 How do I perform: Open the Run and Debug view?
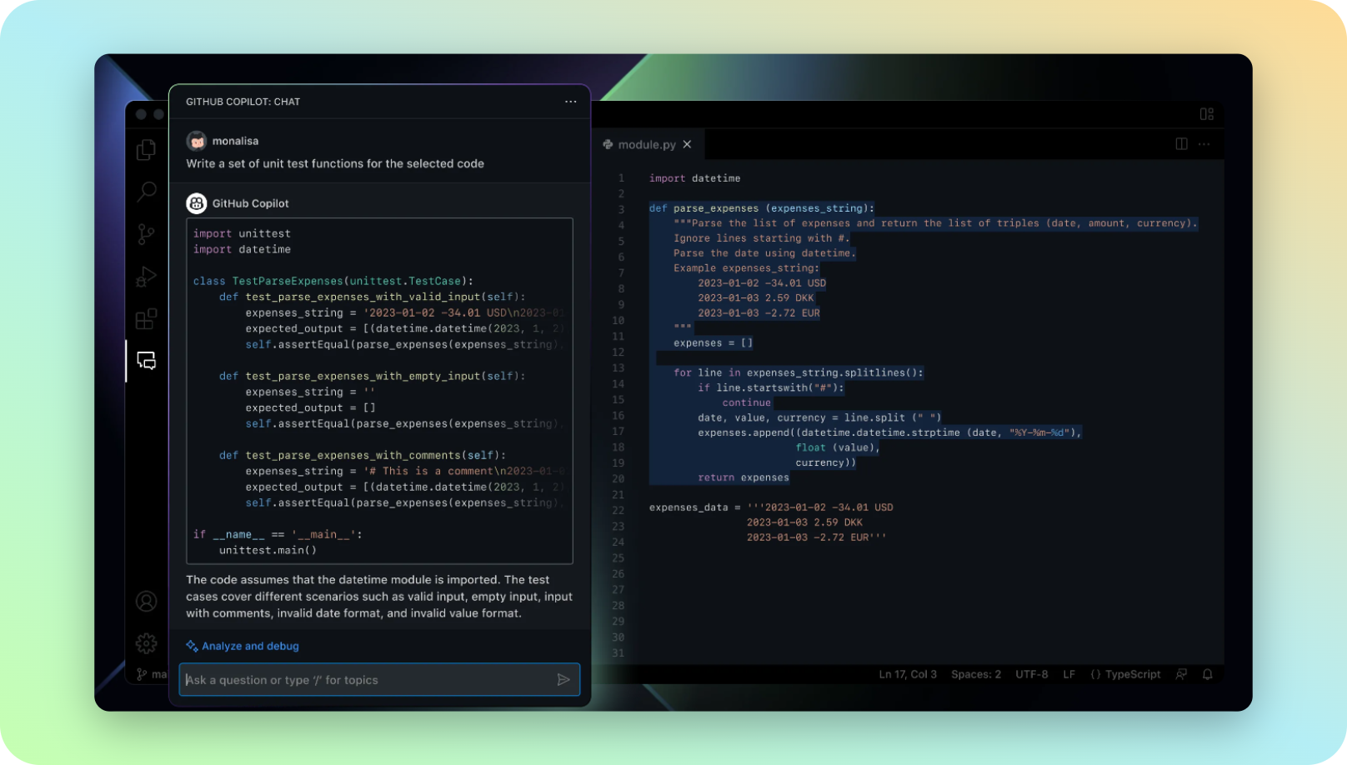tap(147, 277)
